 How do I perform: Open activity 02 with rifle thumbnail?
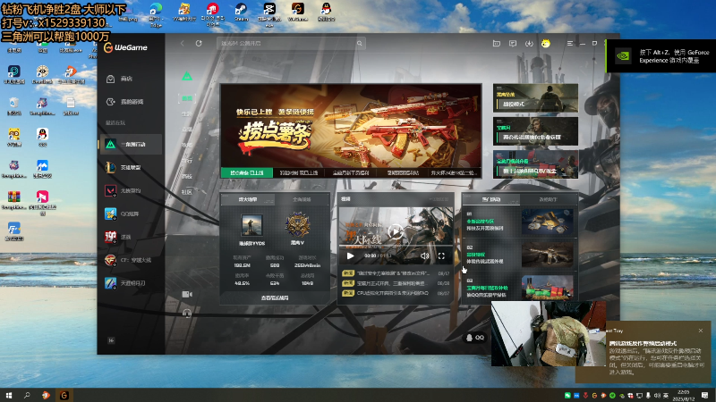point(520,255)
